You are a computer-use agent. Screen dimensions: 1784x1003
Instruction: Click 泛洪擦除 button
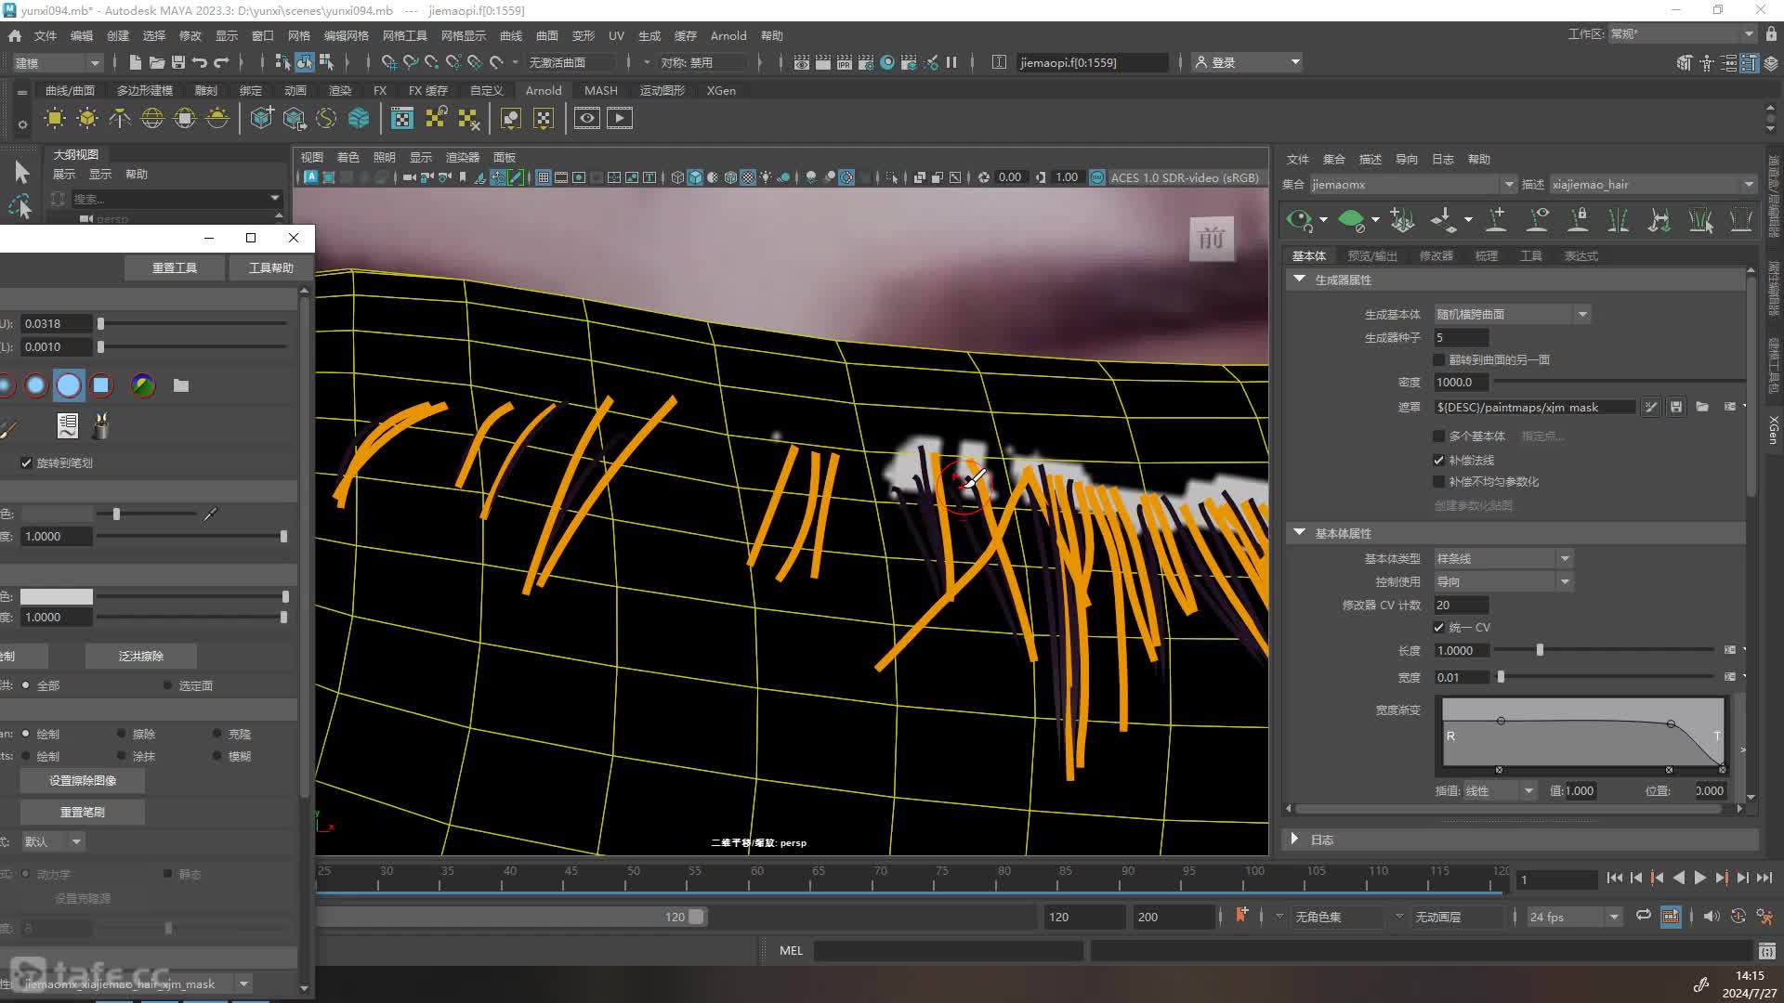click(x=140, y=656)
